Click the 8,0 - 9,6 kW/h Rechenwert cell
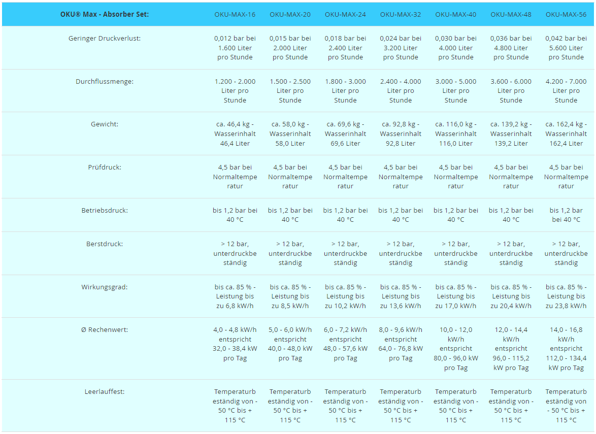Image resolution: width=596 pixels, height=434 pixels. click(x=401, y=344)
